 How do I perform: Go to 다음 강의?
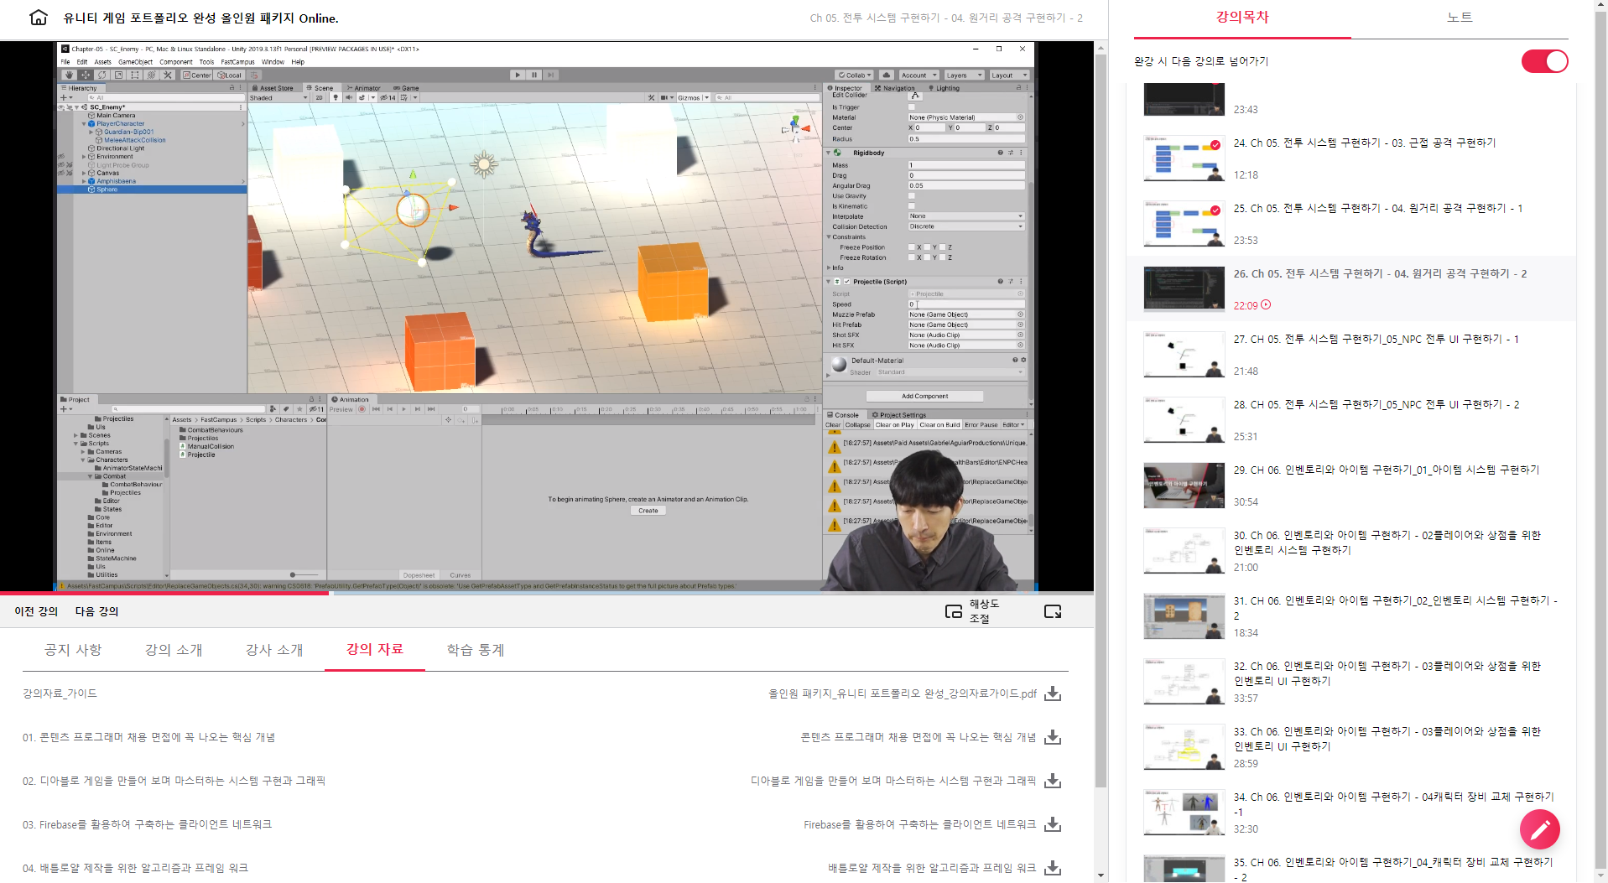pyautogui.click(x=97, y=611)
